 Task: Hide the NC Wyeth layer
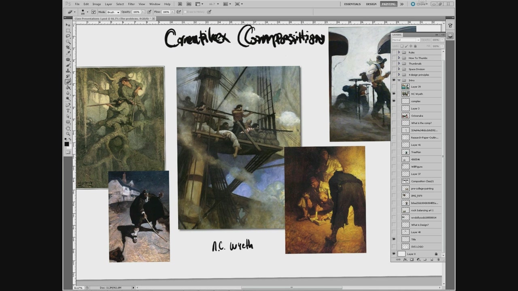[x=394, y=94]
